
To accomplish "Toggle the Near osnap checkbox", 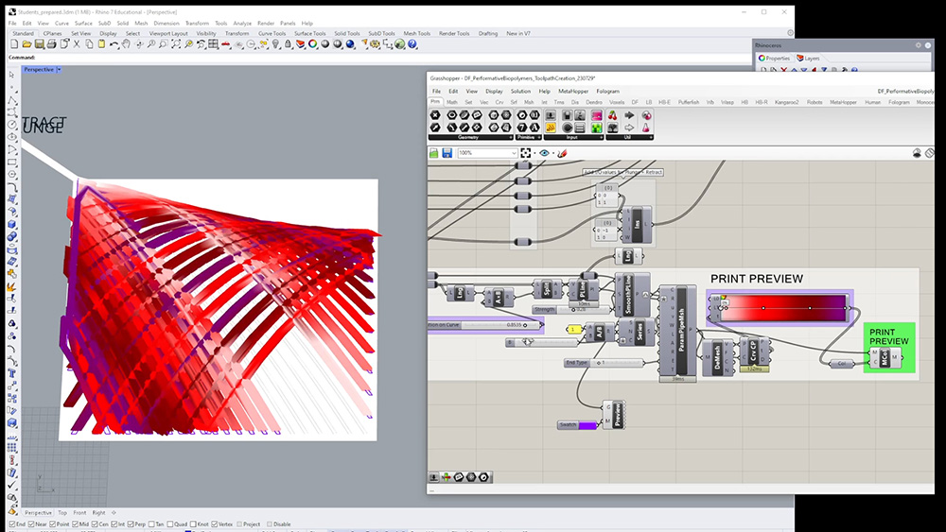I will (31, 524).
